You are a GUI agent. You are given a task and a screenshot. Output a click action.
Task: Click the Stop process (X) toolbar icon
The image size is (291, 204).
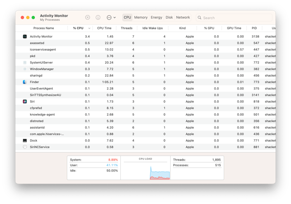coord(88,18)
